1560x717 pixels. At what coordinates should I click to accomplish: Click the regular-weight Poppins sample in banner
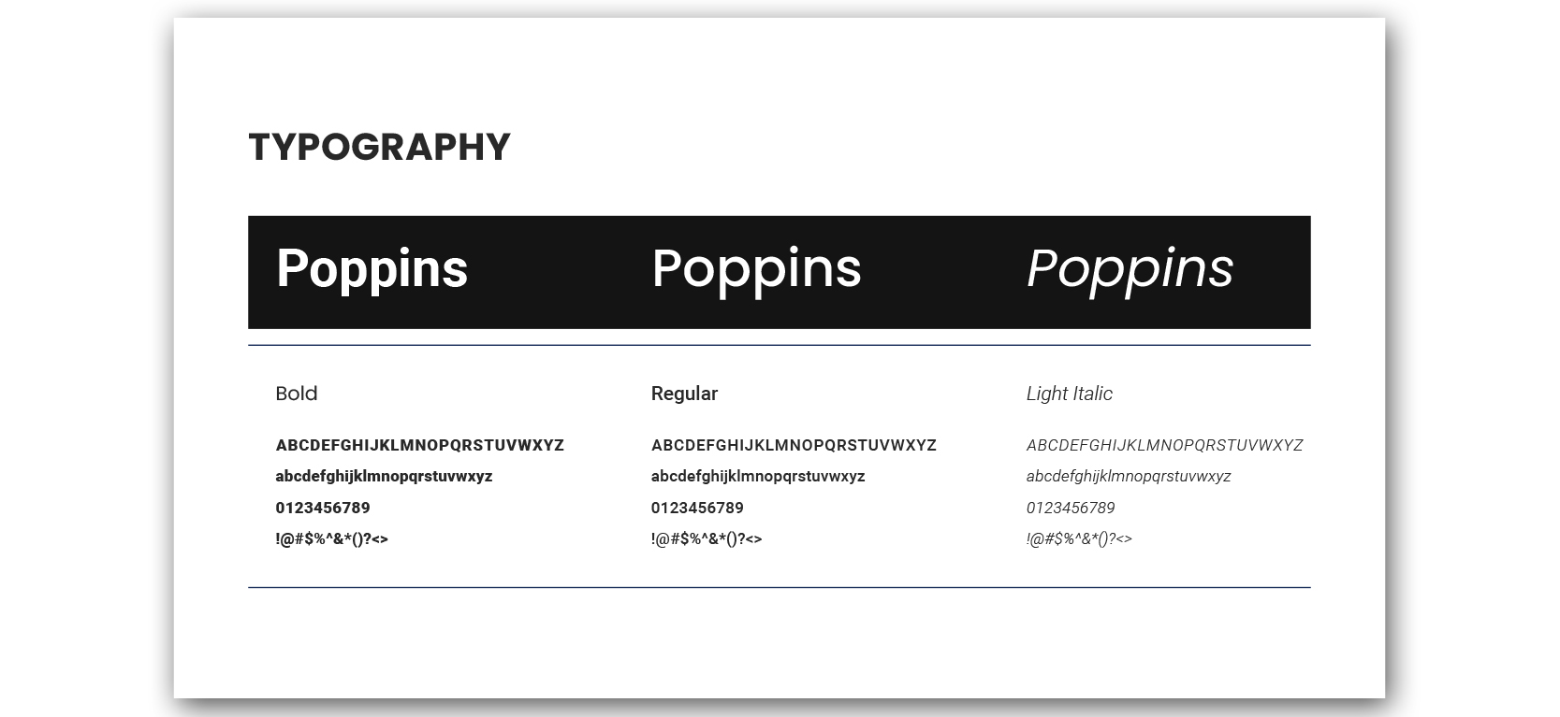tap(756, 269)
